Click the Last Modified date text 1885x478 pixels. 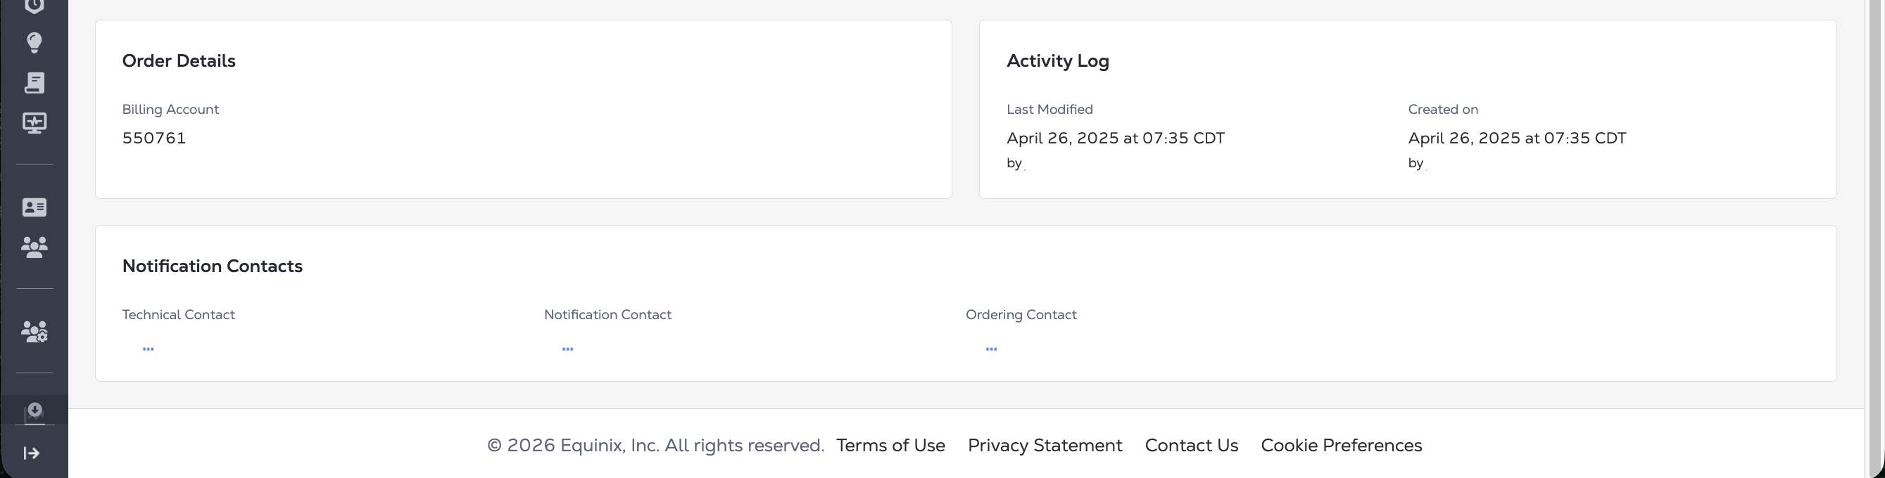pos(1115,138)
